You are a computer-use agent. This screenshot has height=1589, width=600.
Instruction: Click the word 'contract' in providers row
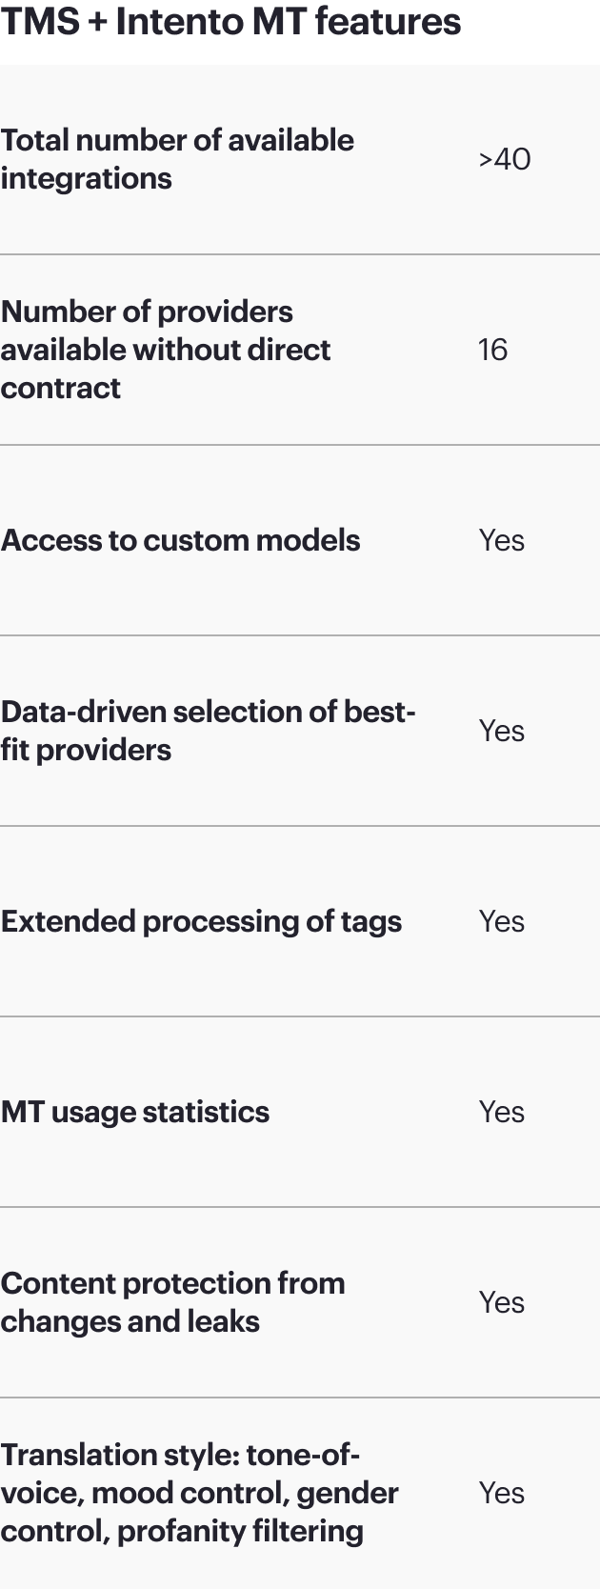[61, 388]
